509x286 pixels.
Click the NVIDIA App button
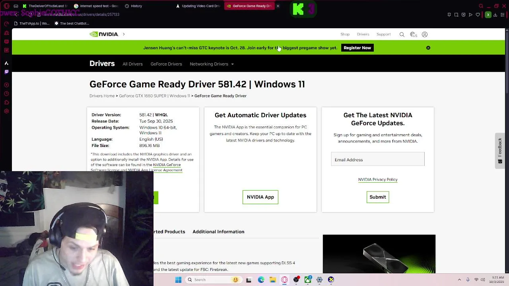pos(260,197)
